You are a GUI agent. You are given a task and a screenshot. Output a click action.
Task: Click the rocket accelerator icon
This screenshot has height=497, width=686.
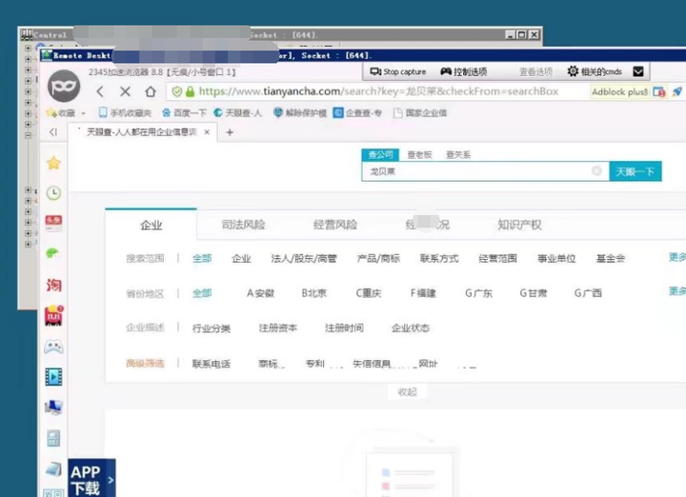676,91
